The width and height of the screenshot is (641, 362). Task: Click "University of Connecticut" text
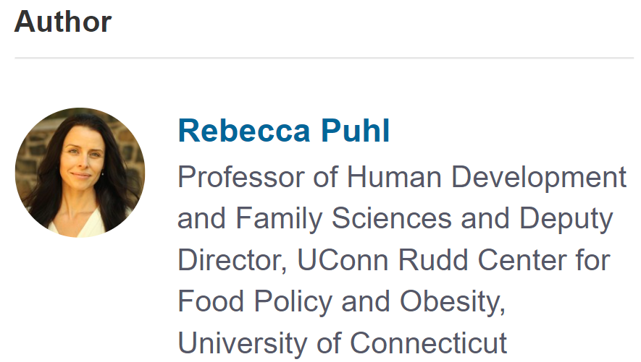tap(342, 342)
